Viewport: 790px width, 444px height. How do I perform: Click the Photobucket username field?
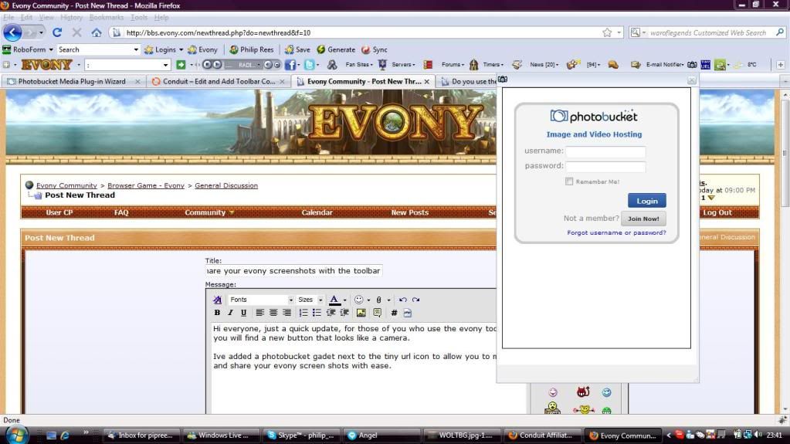pyautogui.click(x=605, y=151)
